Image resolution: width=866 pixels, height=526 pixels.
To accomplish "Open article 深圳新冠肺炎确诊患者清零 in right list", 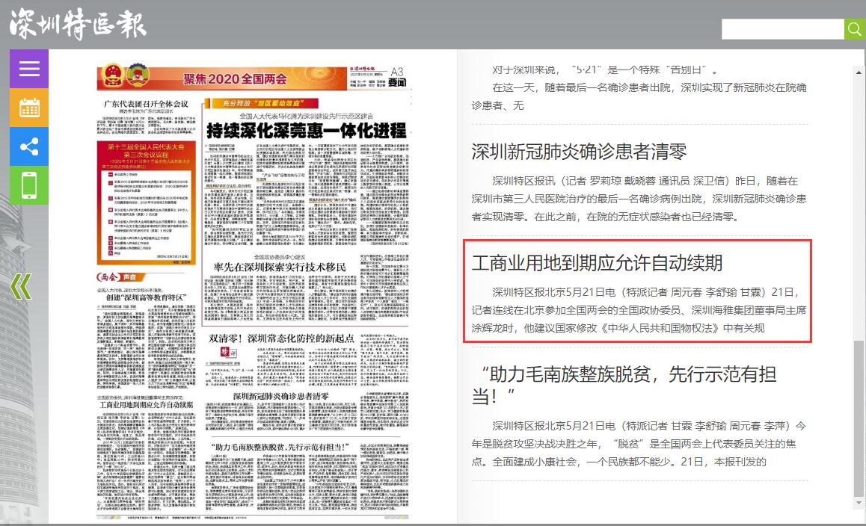I will pos(579,152).
